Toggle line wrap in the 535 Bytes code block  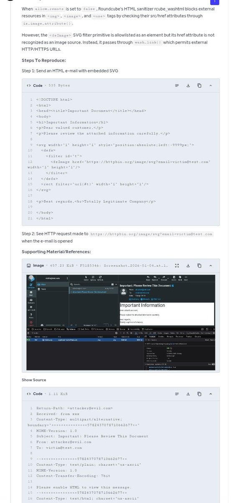point(177,86)
